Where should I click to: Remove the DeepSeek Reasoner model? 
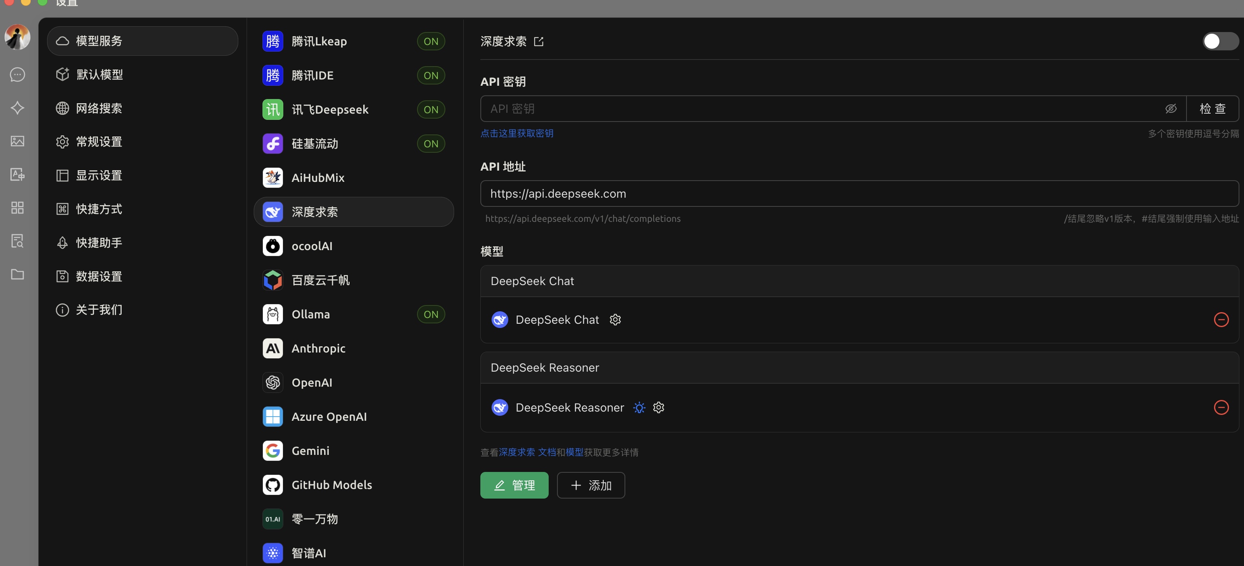[1222, 407]
